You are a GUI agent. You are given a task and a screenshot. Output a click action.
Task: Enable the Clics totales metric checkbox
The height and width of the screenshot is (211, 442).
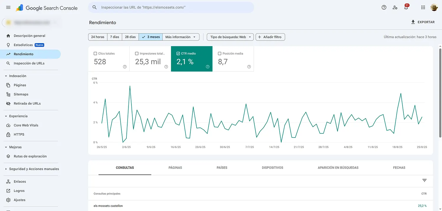95,53
